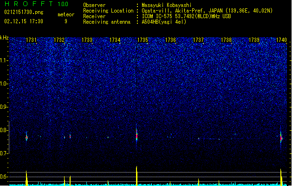Image resolution: width=292 pixels, height=186 pixels.
Task: Click the antenna text A504HB(yagi 4el)
Action: click(x=164, y=22)
